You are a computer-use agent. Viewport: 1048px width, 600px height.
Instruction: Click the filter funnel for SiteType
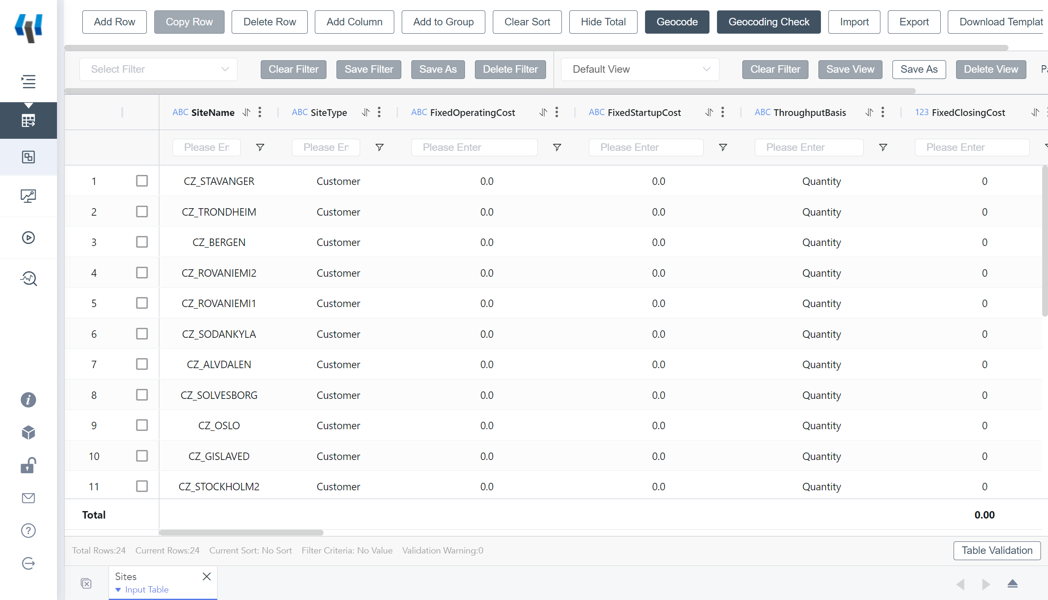click(380, 148)
